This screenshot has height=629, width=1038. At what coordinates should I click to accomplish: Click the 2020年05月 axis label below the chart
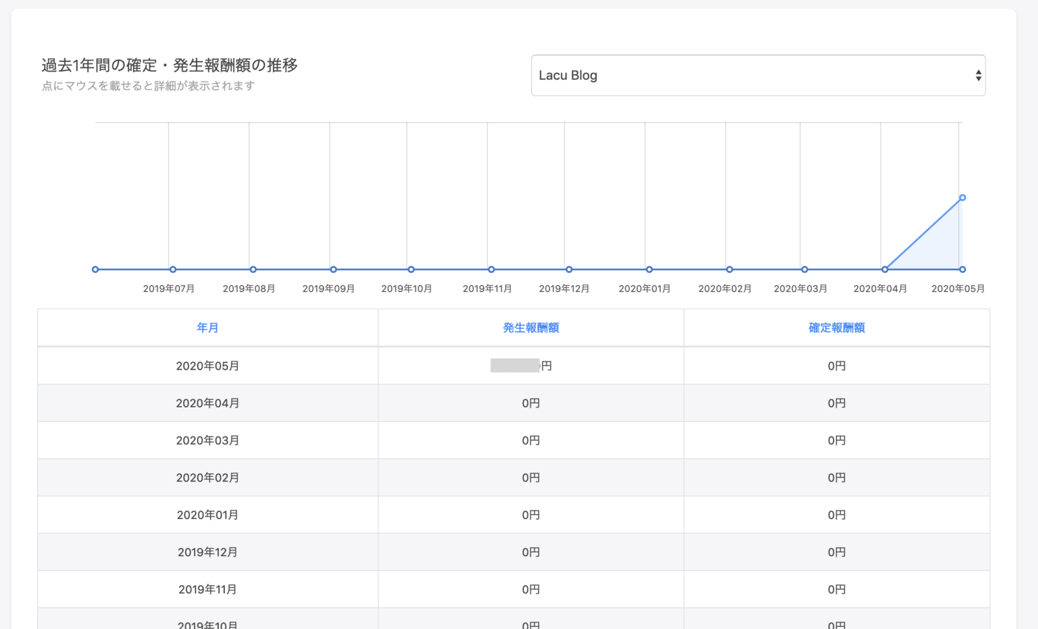(957, 288)
